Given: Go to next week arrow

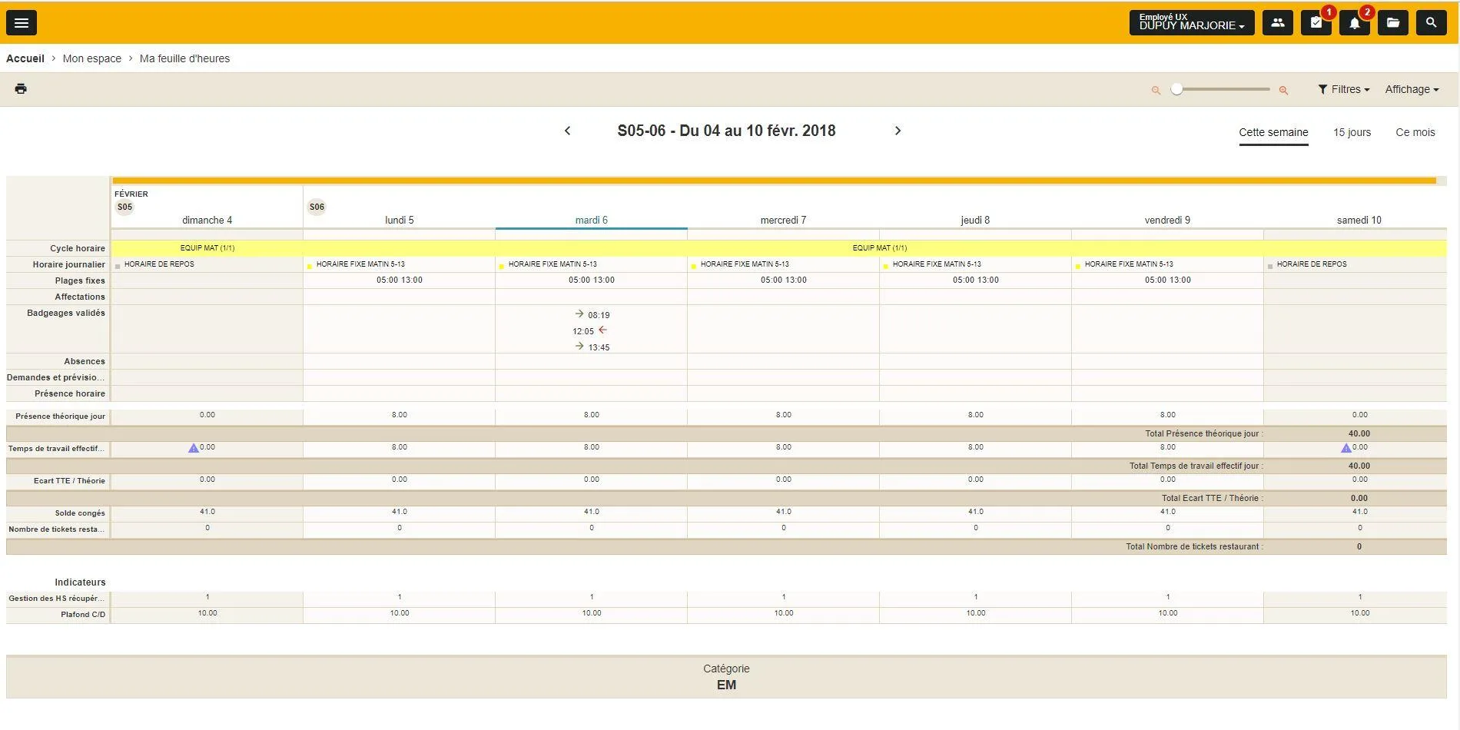Looking at the screenshot, I should [898, 131].
